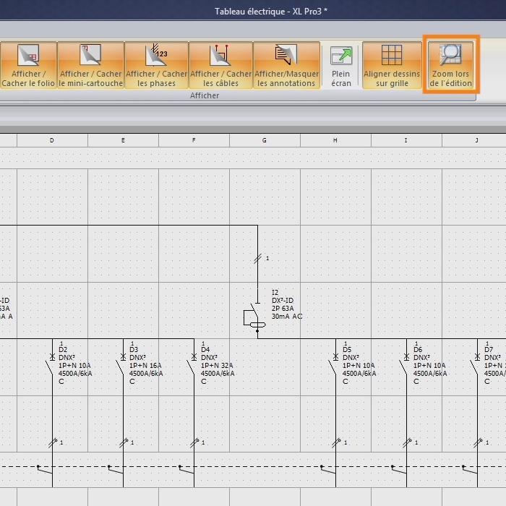This screenshot has width=506, height=506.
Task: Toggle Afficher/Masquer les annotations
Action: [286, 65]
